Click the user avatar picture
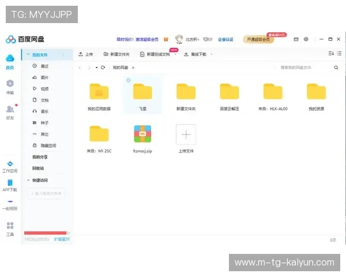This screenshot has height=277, width=346. (x=179, y=39)
